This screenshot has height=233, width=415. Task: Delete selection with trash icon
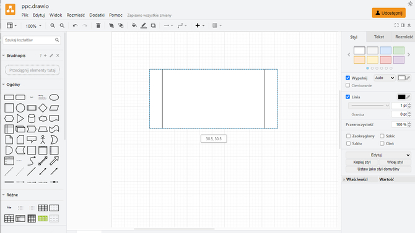[98, 25]
